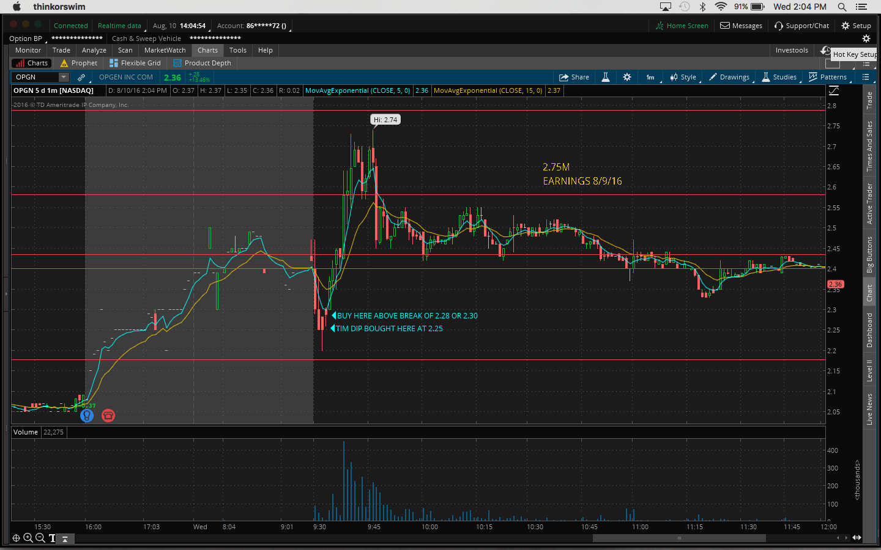This screenshot has height=550, width=881.
Task: Open chart settings gear icon
Action: (x=627, y=77)
